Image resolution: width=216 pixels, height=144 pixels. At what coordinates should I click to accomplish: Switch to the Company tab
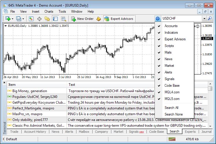click(x=102, y=132)
